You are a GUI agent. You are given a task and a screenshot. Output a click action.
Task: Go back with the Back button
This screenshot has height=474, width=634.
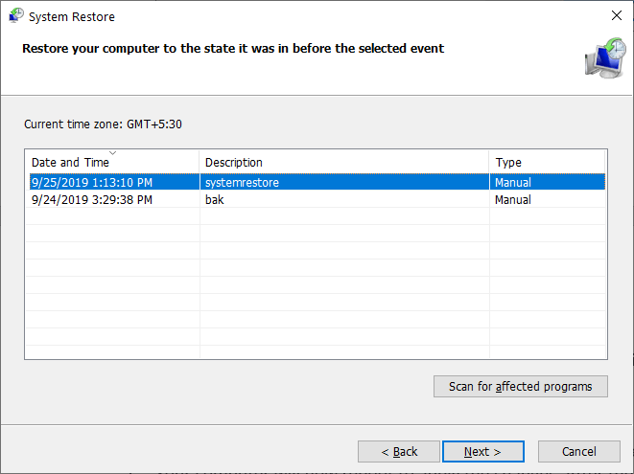click(x=399, y=451)
